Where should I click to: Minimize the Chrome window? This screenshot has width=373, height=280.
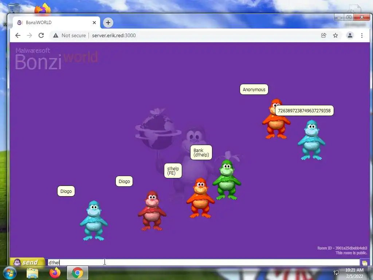click(339, 17)
